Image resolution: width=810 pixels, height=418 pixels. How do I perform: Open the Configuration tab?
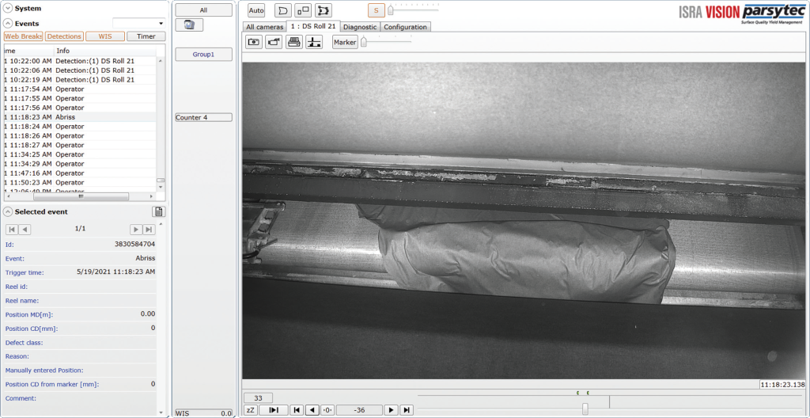tap(406, 27)
